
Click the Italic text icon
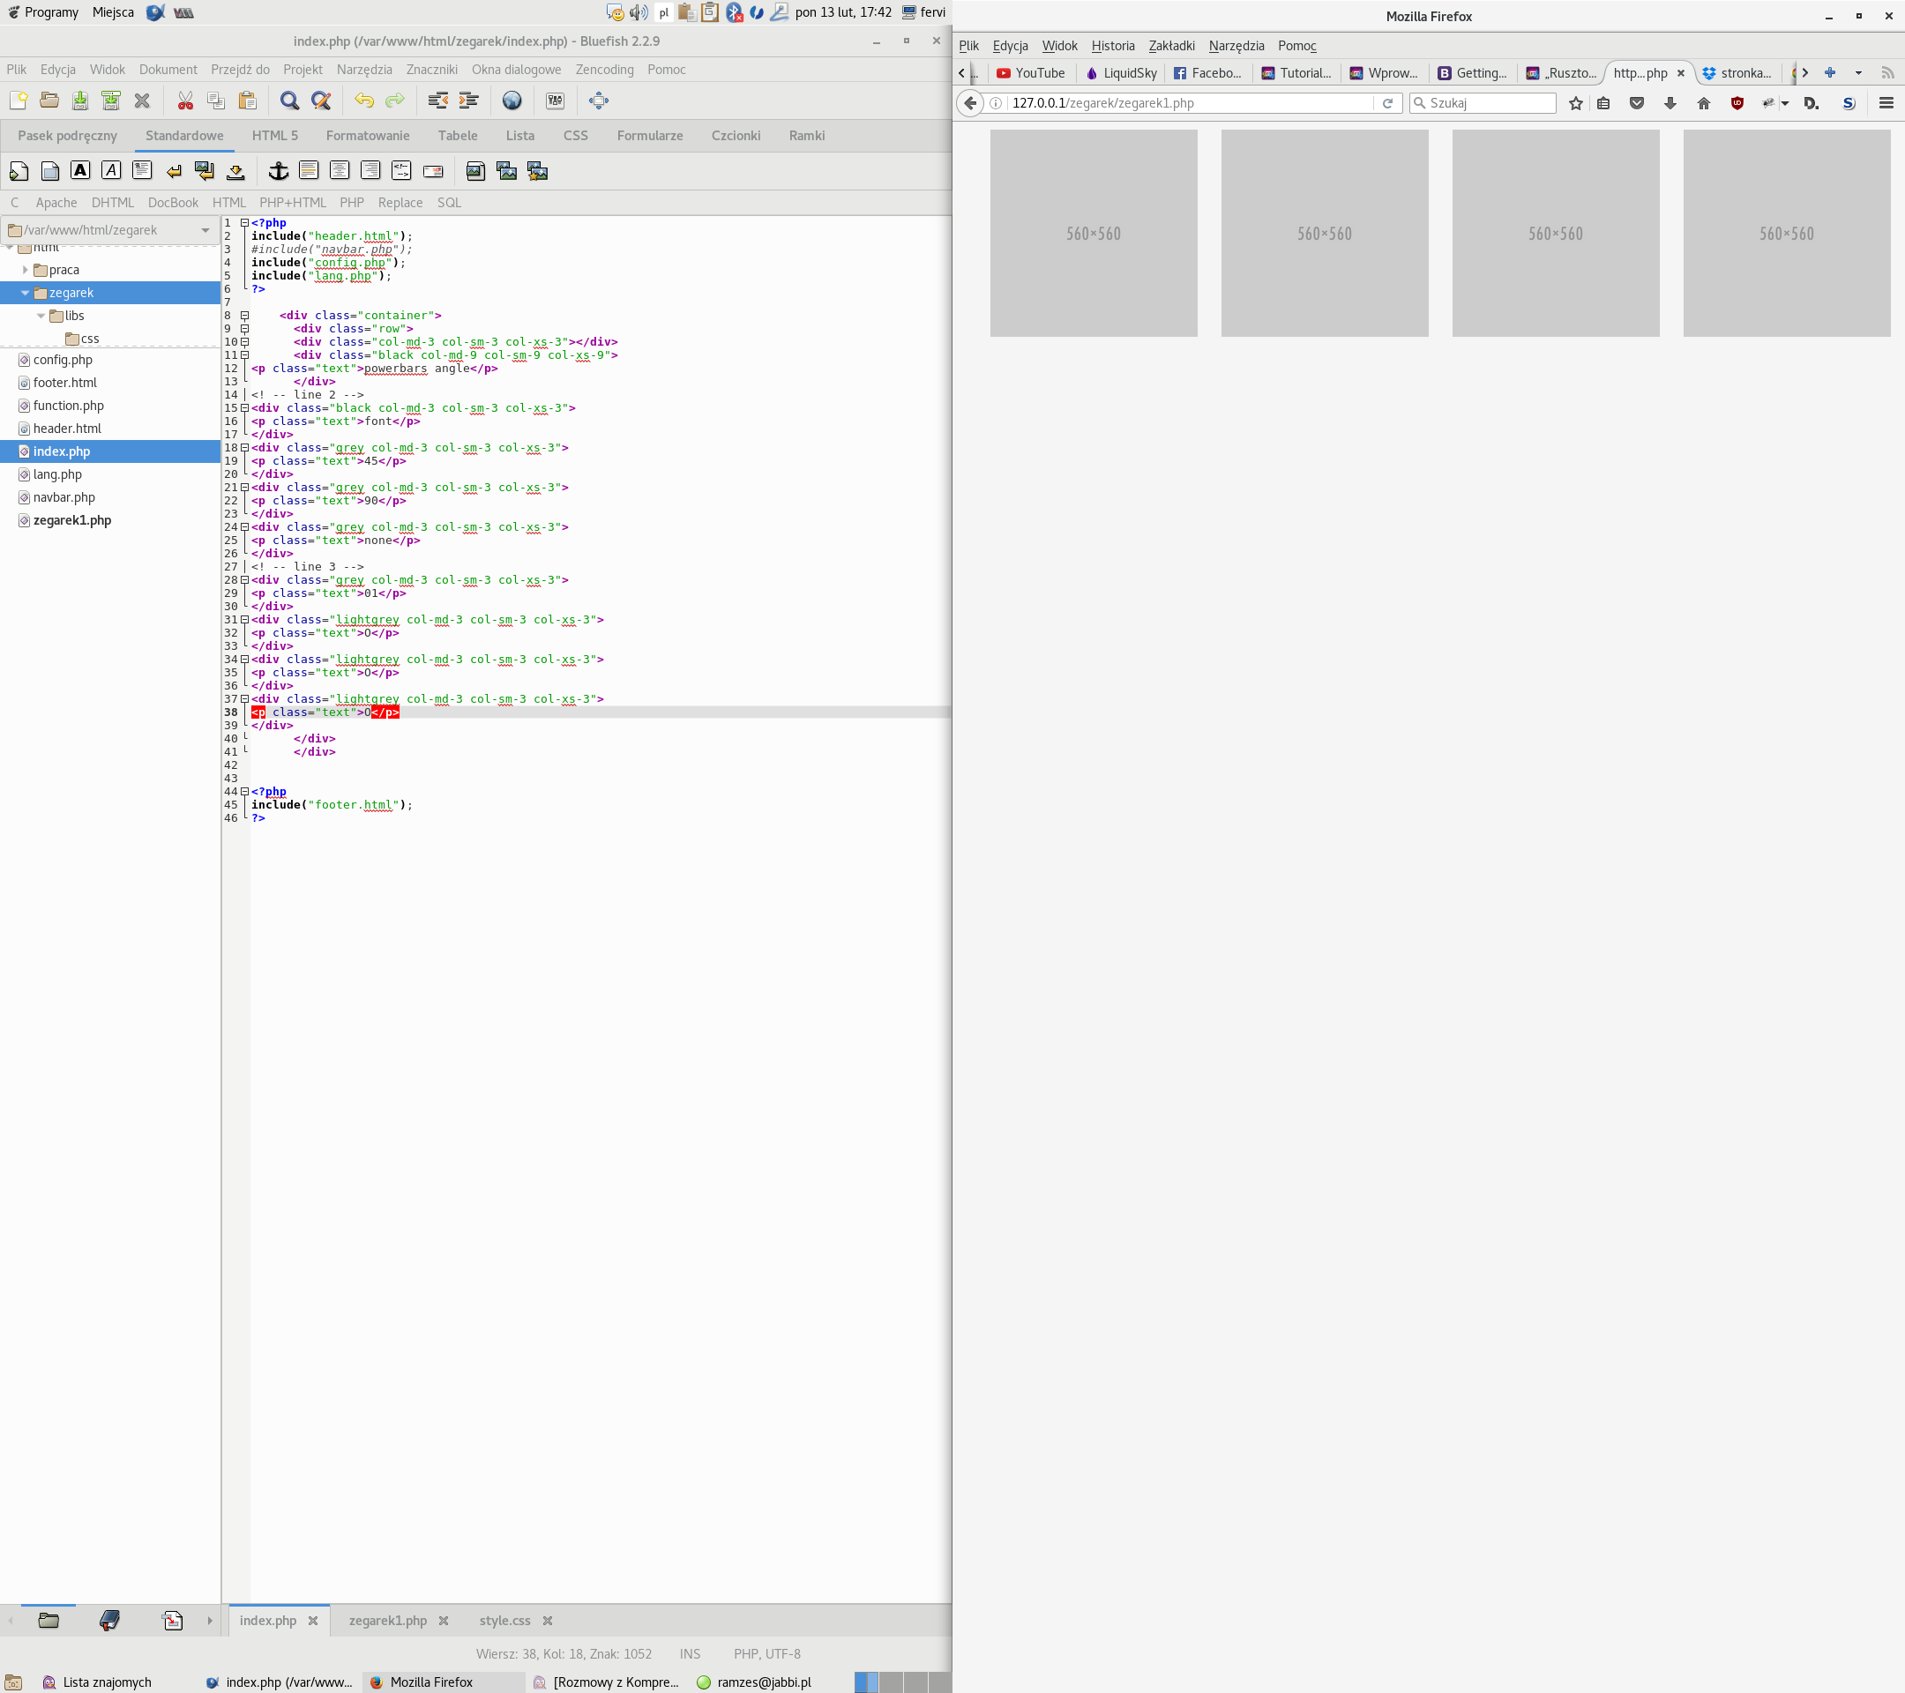(111, 170)
